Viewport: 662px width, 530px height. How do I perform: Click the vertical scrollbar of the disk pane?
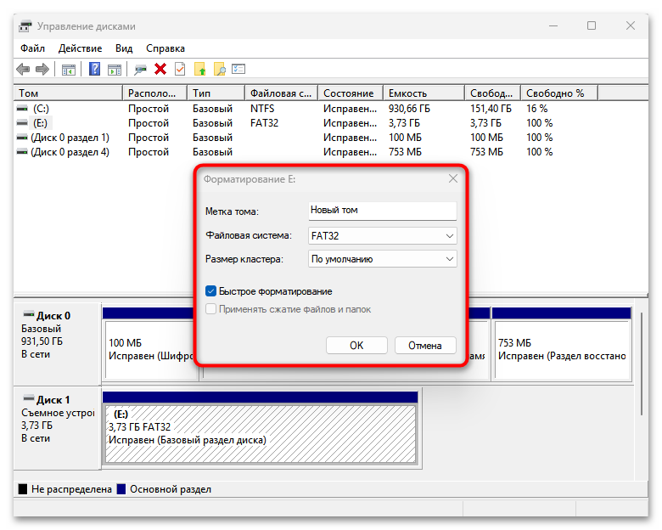click(x=642, y=364)
